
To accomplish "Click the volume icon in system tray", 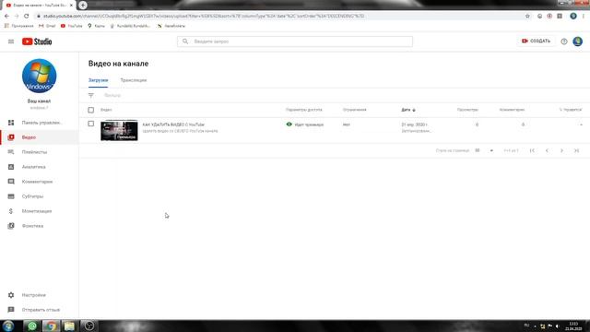I will point(557,326).
